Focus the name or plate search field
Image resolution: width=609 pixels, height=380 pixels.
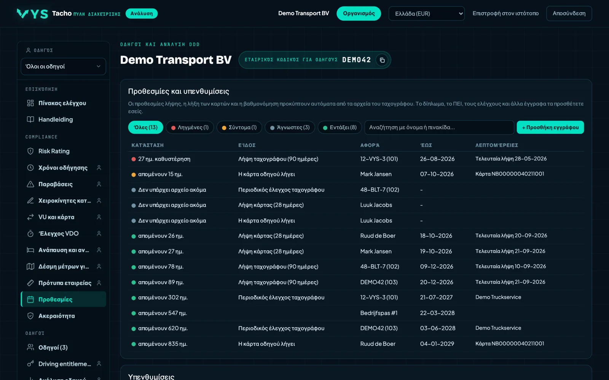pyautogui.click(x=439, y=127)
